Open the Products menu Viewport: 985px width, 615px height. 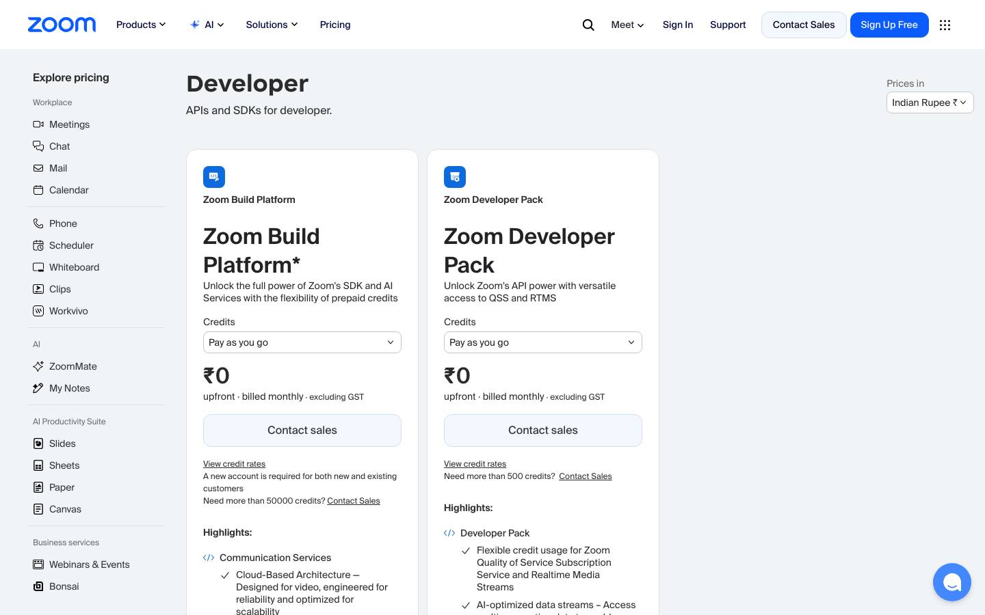click(141, 25)
